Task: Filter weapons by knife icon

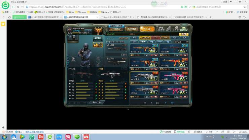Action: [x=159, y=42]
